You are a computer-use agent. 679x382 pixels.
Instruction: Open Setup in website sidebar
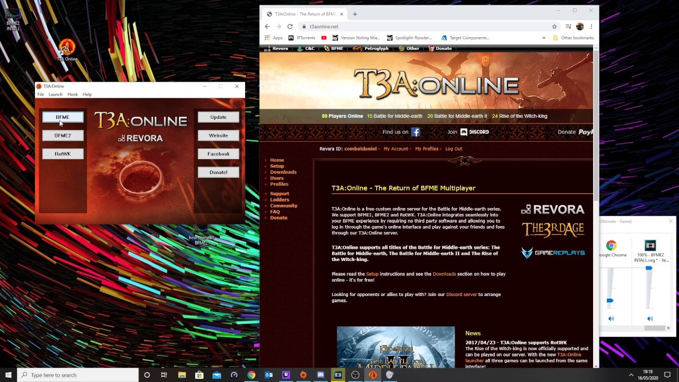(277, 166)
